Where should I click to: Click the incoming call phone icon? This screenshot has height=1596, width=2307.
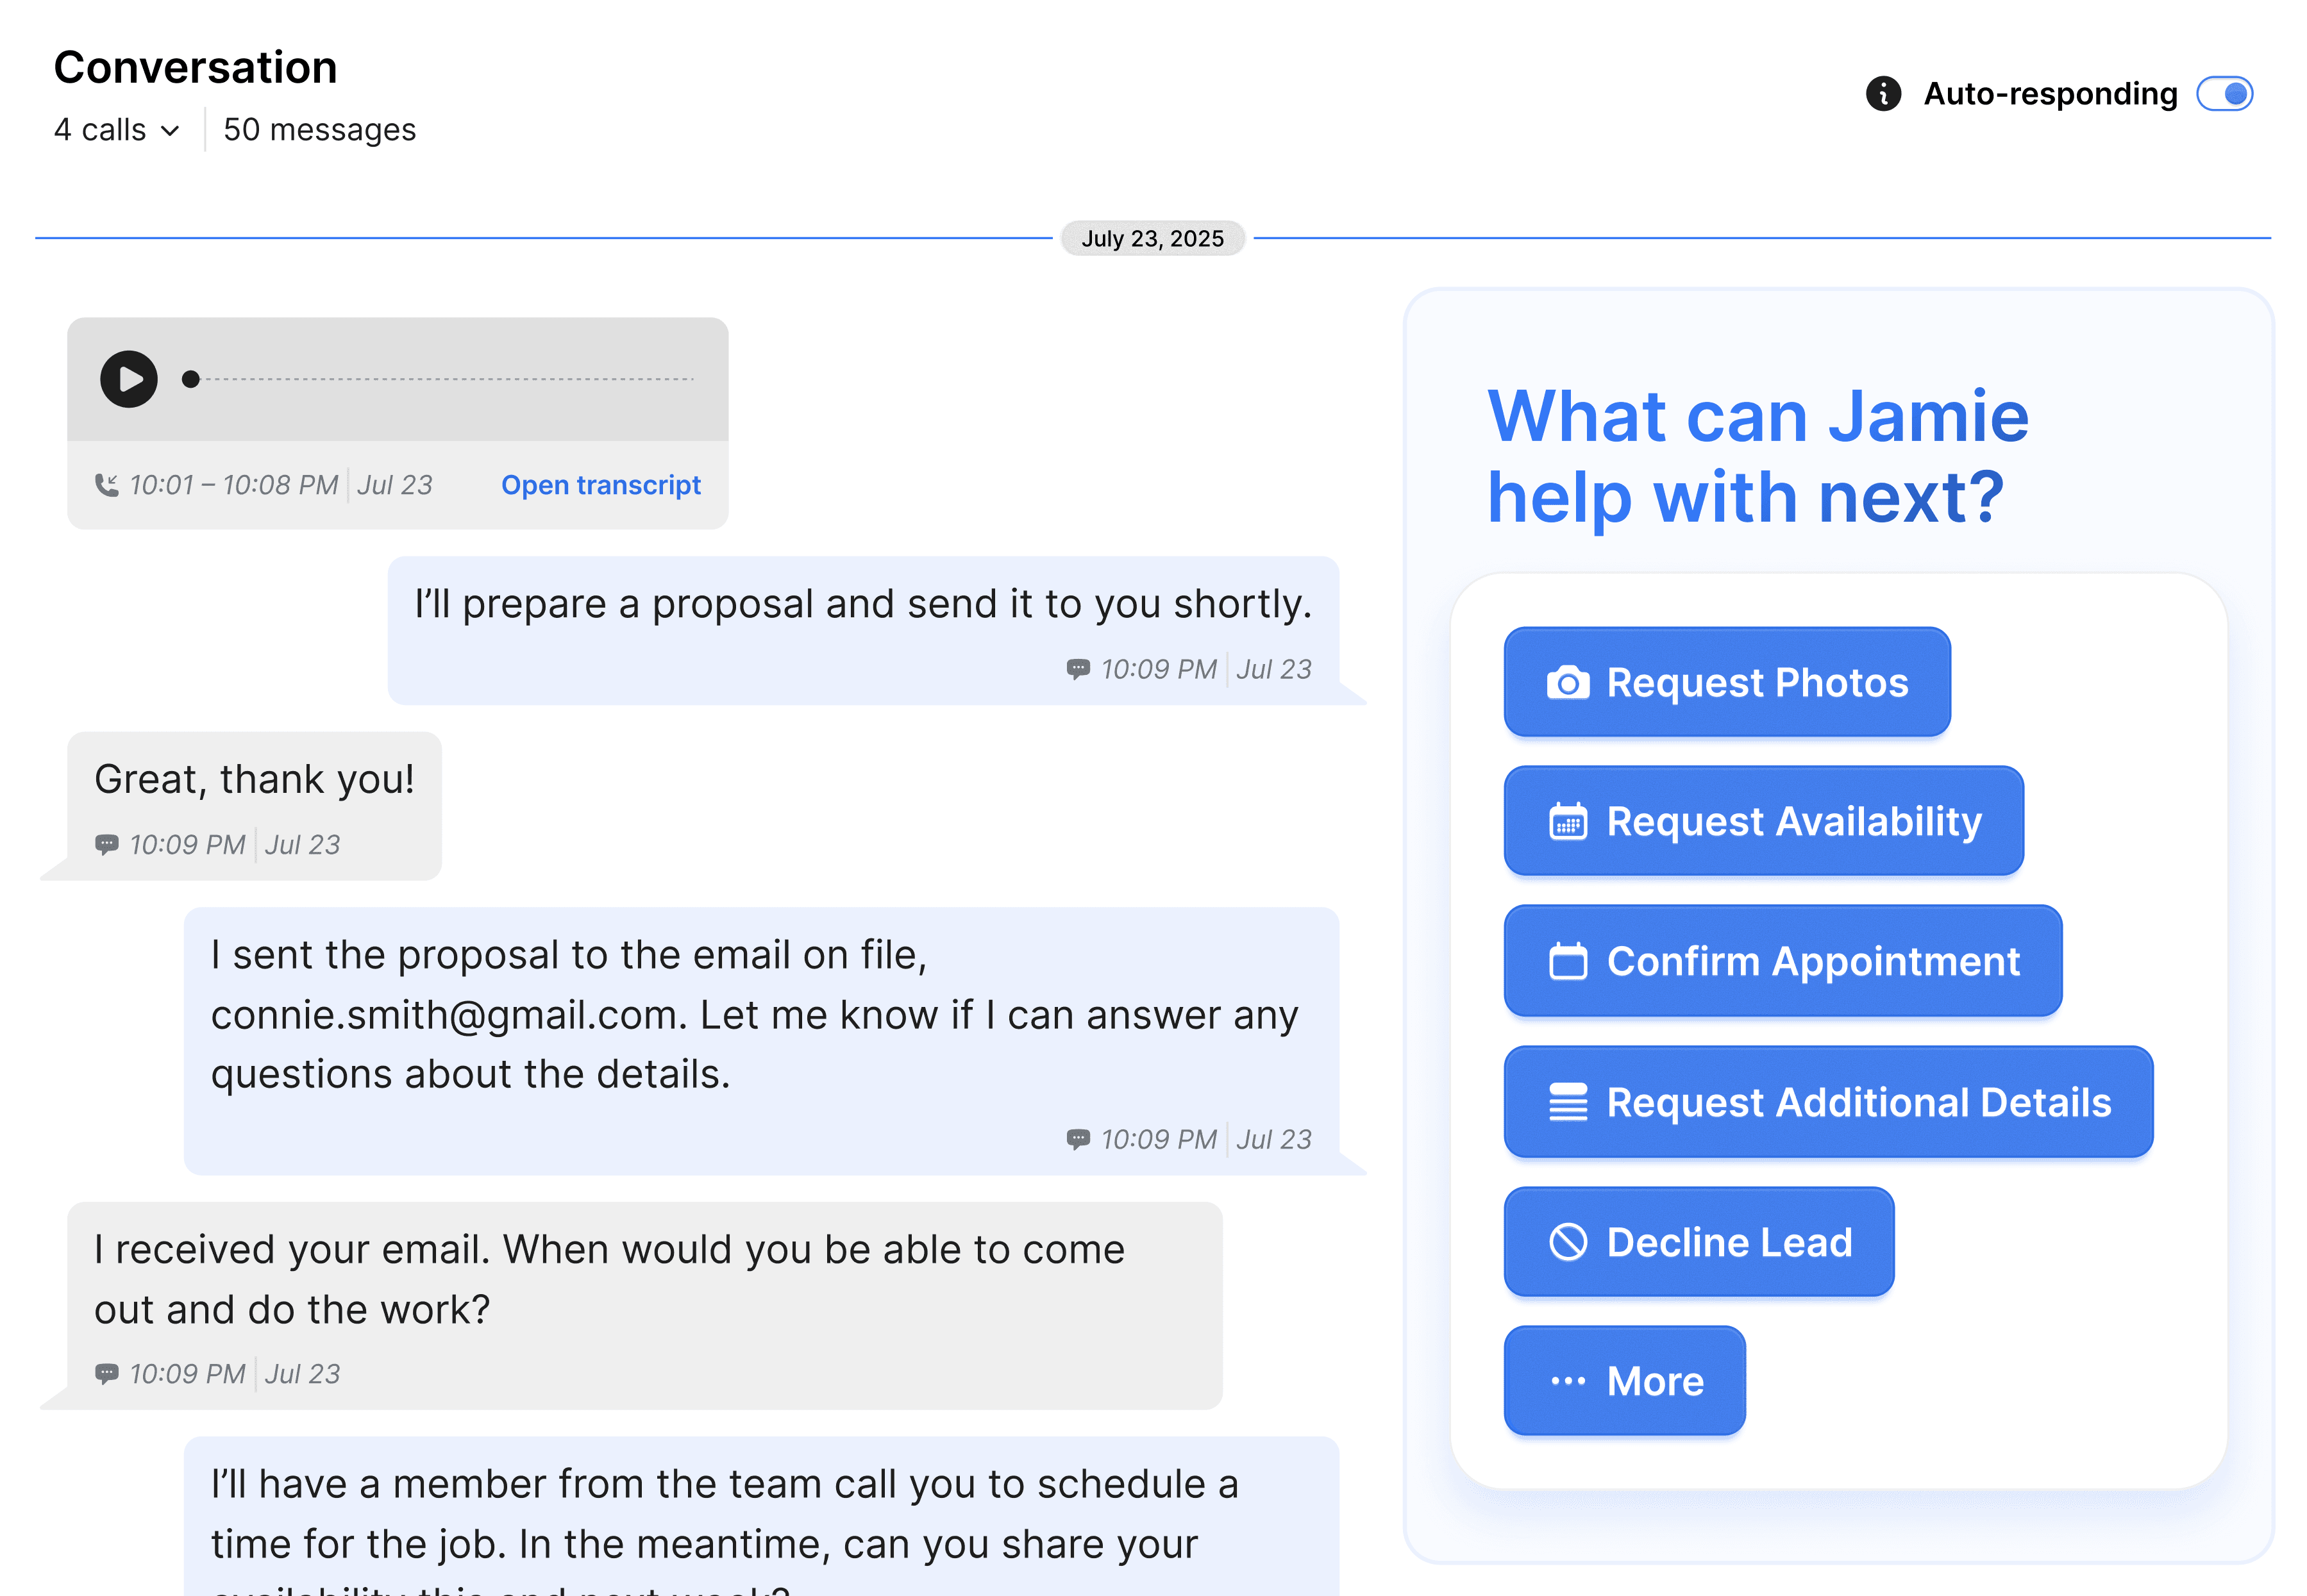106,485
